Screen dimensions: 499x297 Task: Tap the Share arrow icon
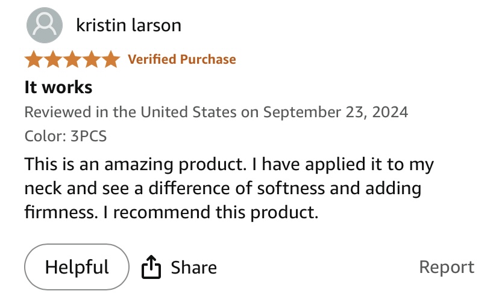coord(151,267)
